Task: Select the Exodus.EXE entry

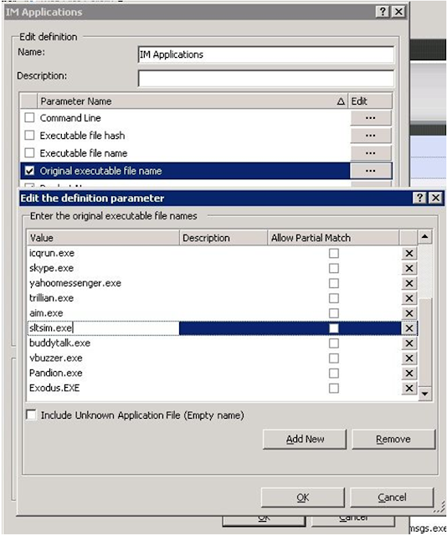Action: 54,389
